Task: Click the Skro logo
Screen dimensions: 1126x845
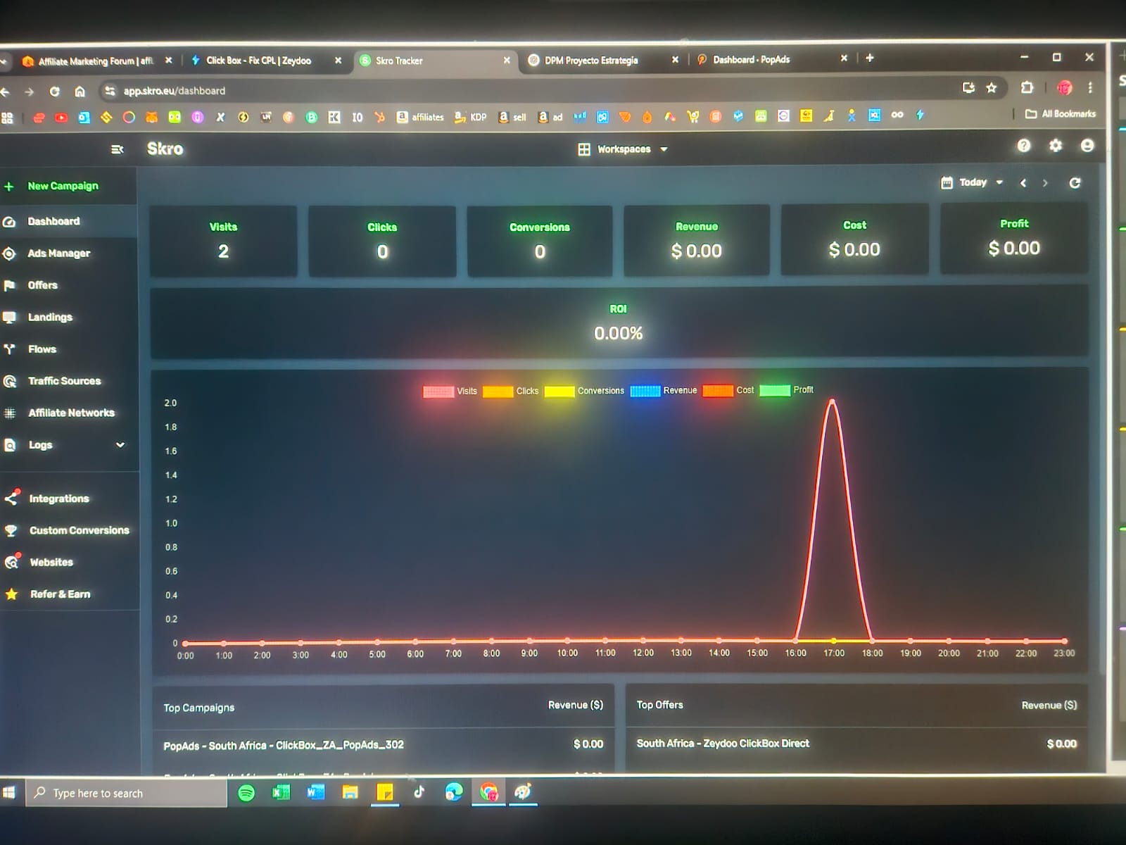Action: pyautogui.click(x=165, y=149)
